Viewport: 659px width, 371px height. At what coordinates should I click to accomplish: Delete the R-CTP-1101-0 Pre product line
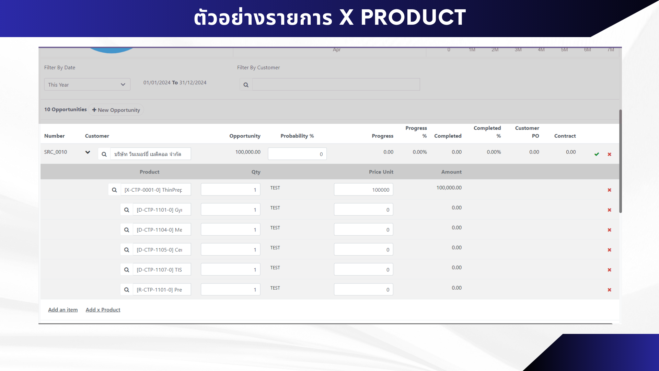point(610,290)
